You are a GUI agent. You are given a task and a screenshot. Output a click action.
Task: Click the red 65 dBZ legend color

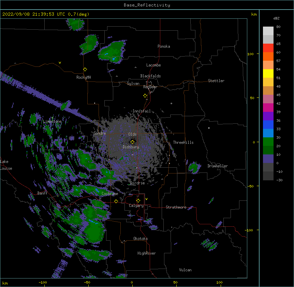(268, 48)
